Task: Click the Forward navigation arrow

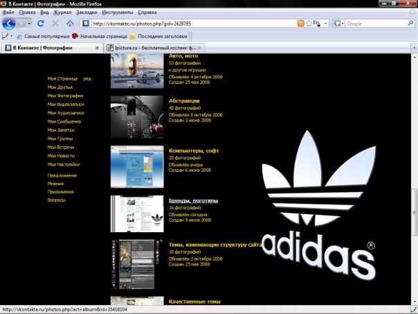Action: coord(21,24)
